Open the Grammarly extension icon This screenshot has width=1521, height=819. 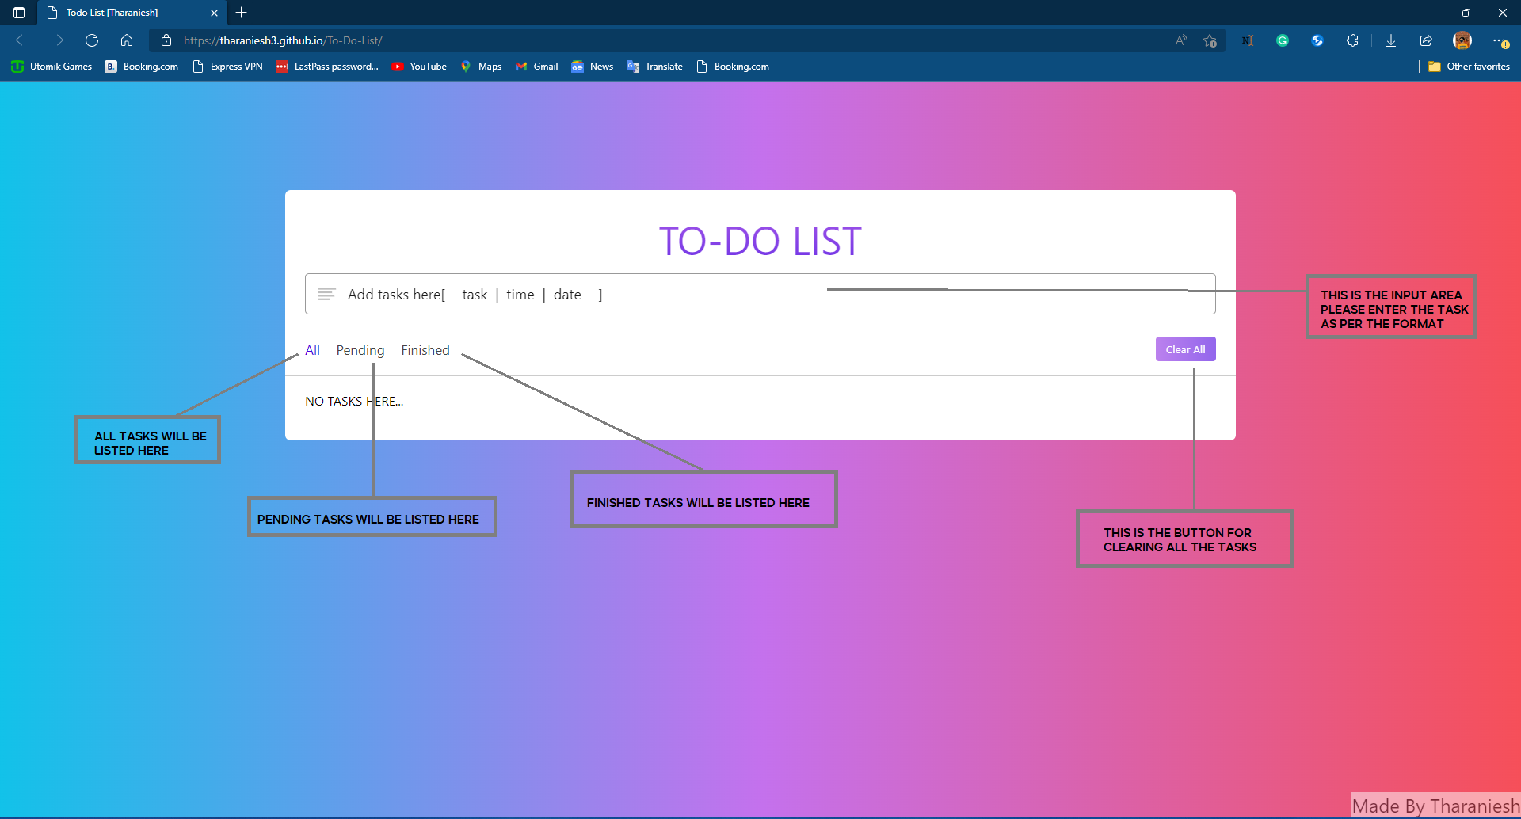coord(1283,40)
